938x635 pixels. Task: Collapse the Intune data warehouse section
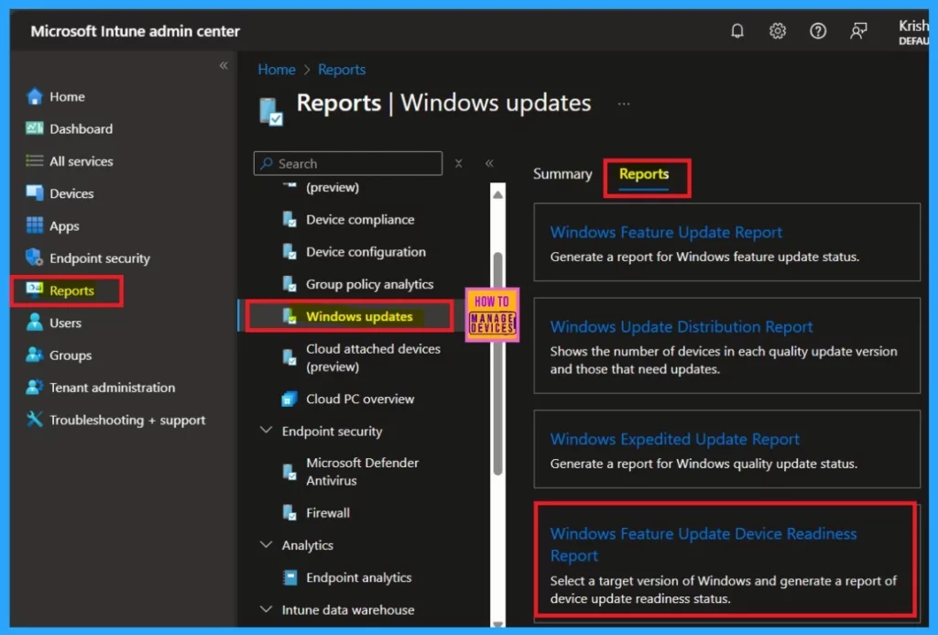(267, 609)
